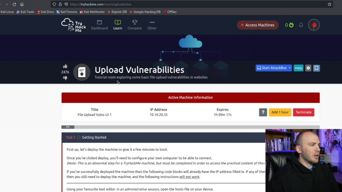Open the Dashboard nav item
This screenshot has height=192, width=342.
[x=100, y=25]
